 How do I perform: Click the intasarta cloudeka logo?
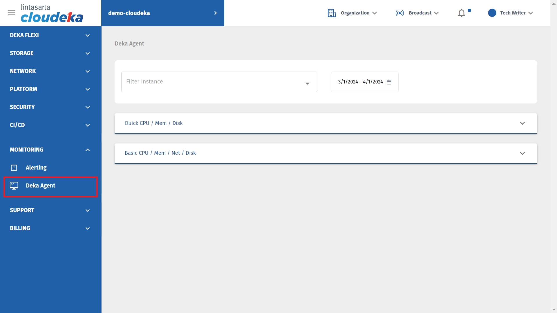tap(52, 13)
